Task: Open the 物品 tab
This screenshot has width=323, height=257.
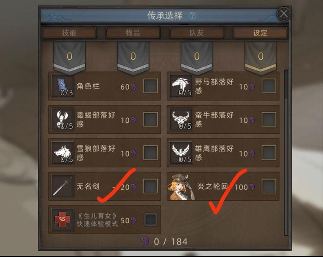Action: pyautogui.click(x=133, y=33)
